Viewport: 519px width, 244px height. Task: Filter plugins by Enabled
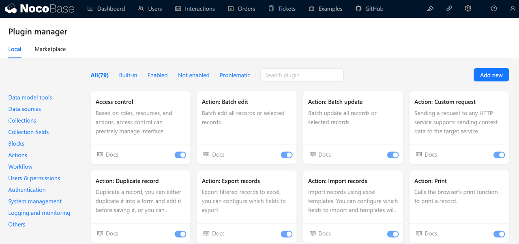pyautogui.click(x=158, y=75)
